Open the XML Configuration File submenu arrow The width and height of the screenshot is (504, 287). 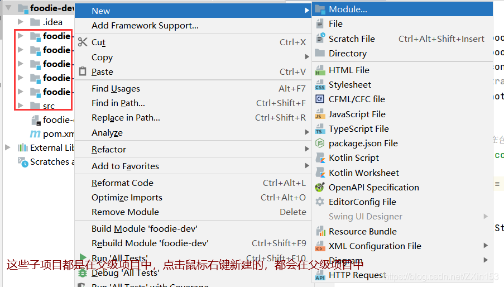[x=486, y=246]
